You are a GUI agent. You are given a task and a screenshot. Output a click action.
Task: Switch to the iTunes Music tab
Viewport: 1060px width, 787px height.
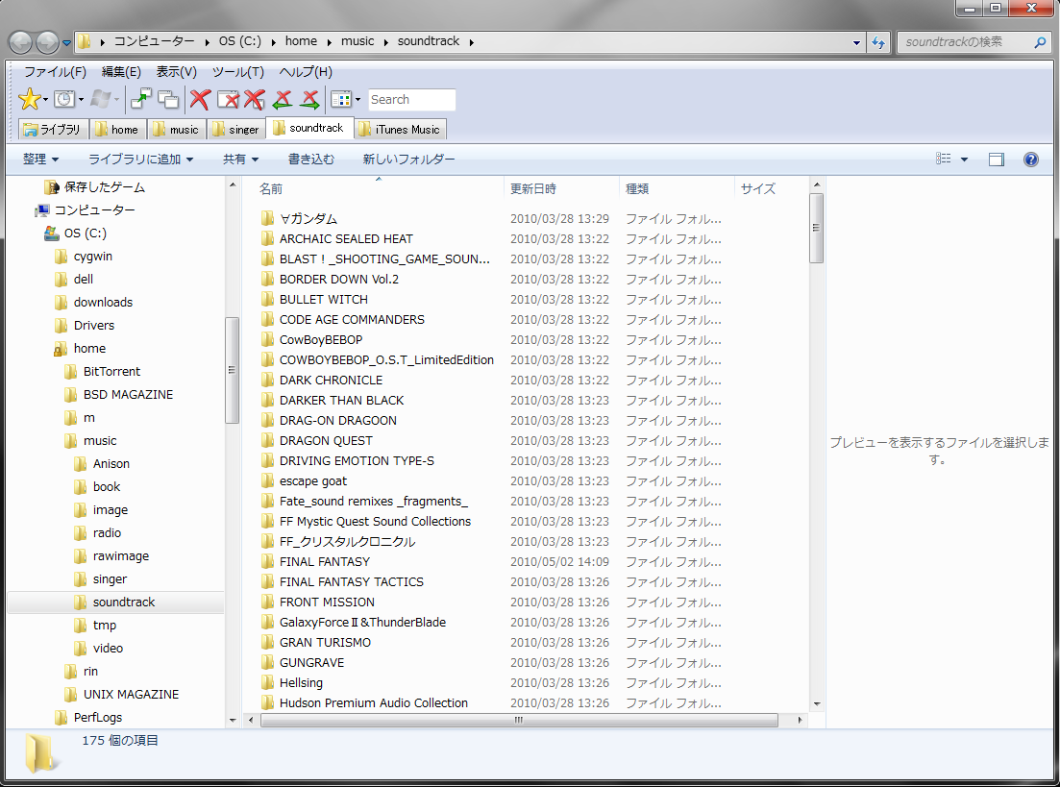tap(400, 129)
